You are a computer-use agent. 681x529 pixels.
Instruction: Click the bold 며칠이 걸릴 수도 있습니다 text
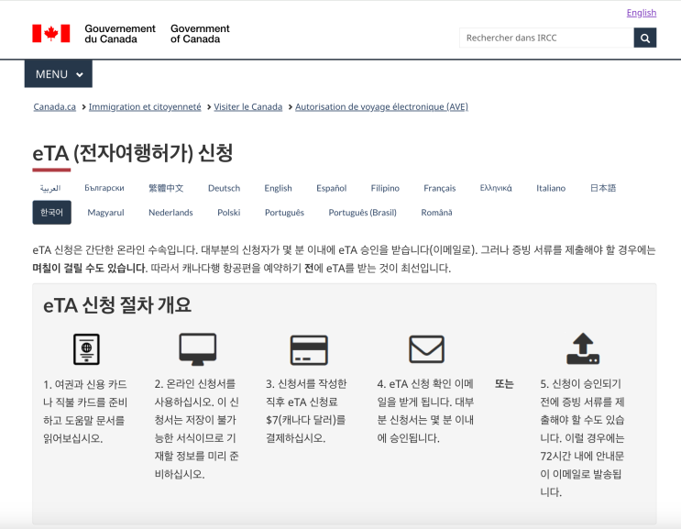(90, 268)
